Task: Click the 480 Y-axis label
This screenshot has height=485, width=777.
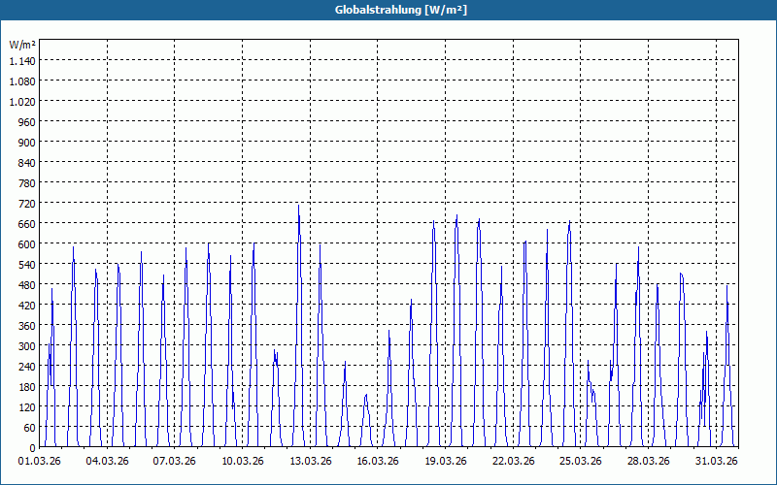Action: coord(27,284)
